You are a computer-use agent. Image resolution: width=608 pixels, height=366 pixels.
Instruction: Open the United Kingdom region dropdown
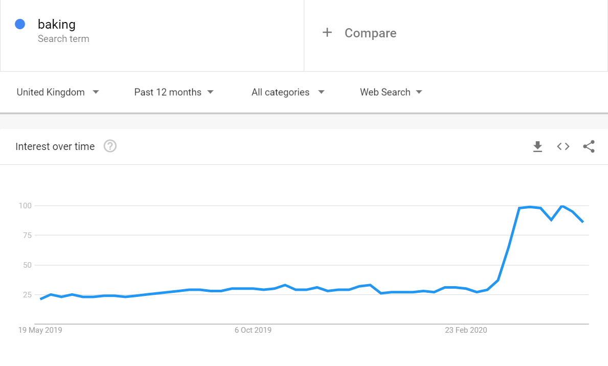(58, 92)
